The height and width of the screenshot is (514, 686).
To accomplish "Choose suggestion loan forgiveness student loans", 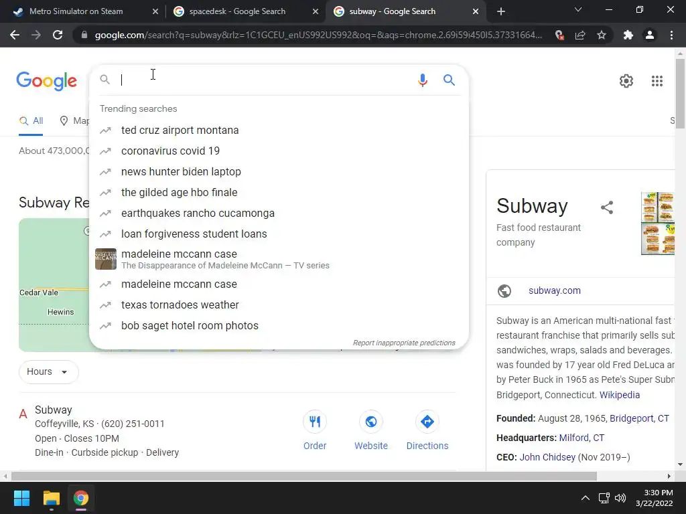I will pos(279,234).
